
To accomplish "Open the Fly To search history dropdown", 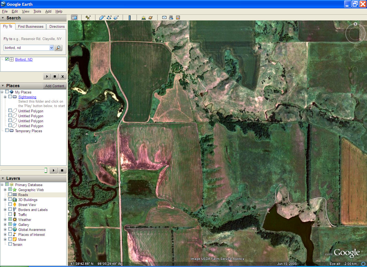I will tap(51, 48).
